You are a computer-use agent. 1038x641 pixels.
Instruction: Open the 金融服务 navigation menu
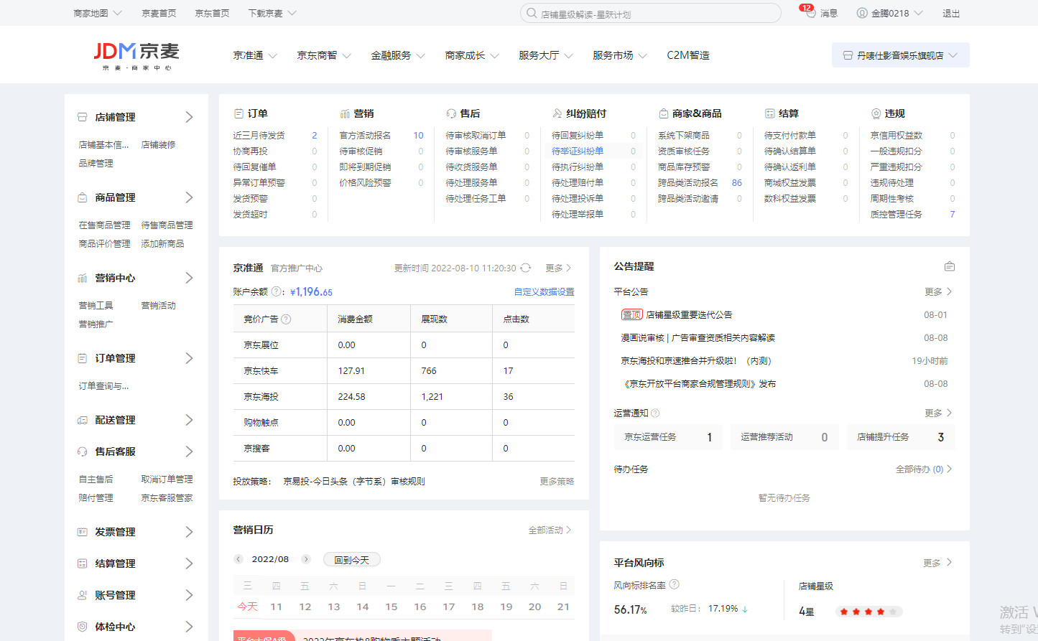tap(397, 55)
